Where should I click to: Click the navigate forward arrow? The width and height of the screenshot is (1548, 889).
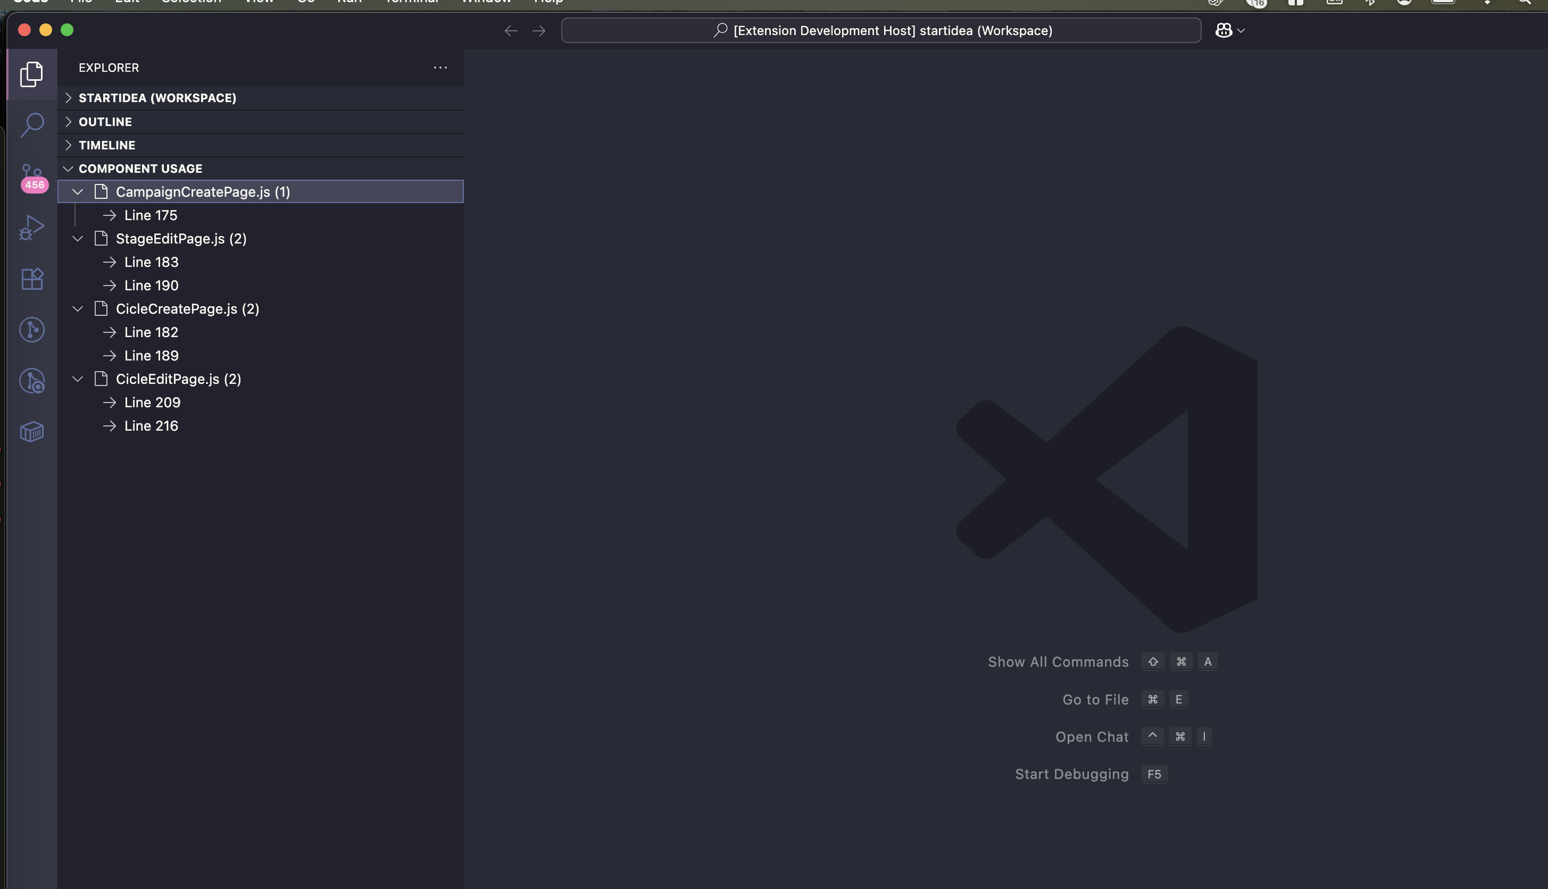click(x=538, y=30)
